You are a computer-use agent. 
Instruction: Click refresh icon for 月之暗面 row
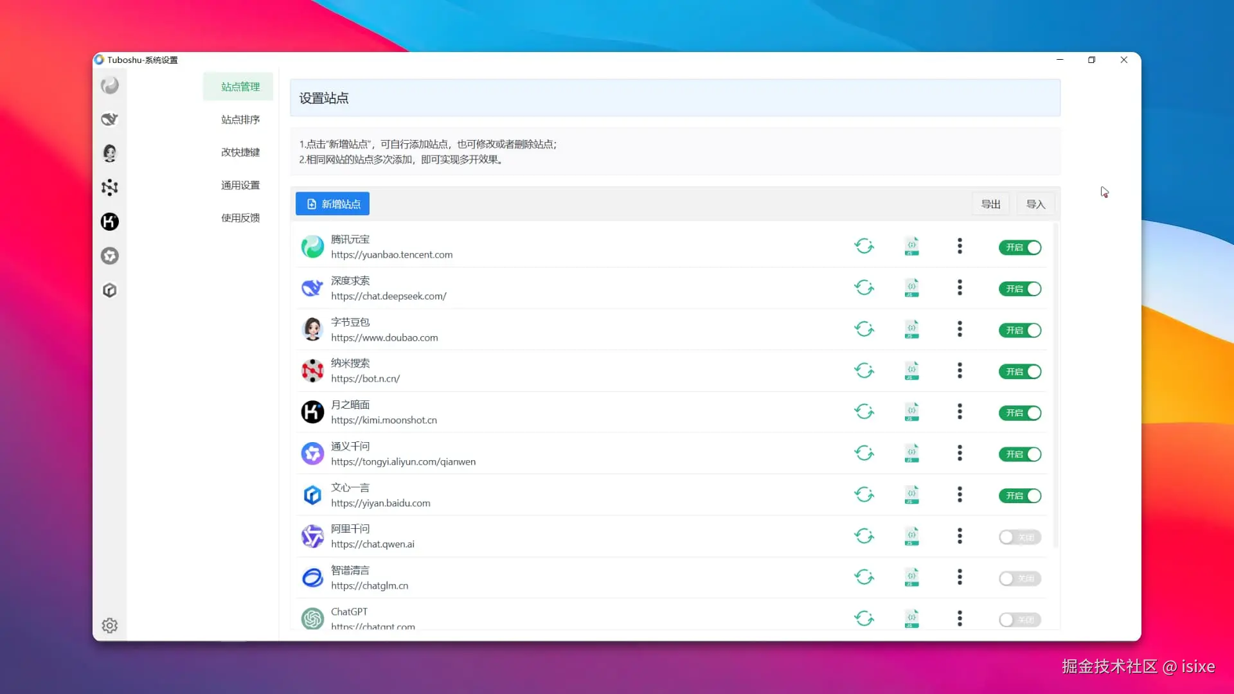864,411
